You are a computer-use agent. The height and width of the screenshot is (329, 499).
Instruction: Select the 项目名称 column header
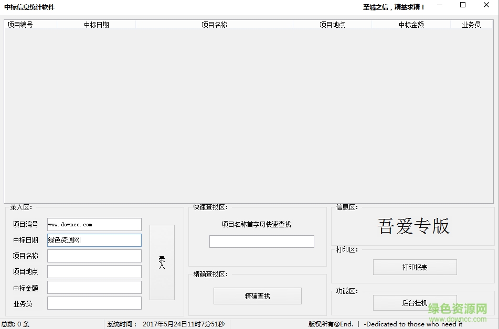coord(215,24)
